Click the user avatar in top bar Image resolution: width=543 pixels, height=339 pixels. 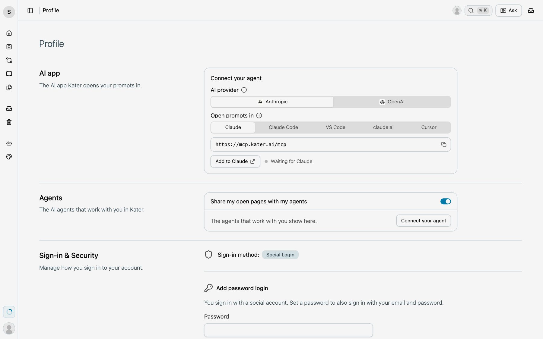click(x=457, y=11)
